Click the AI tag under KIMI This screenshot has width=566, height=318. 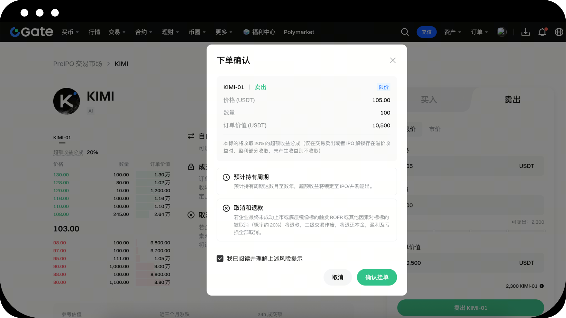pyautogui.click(x=91, y=111)
